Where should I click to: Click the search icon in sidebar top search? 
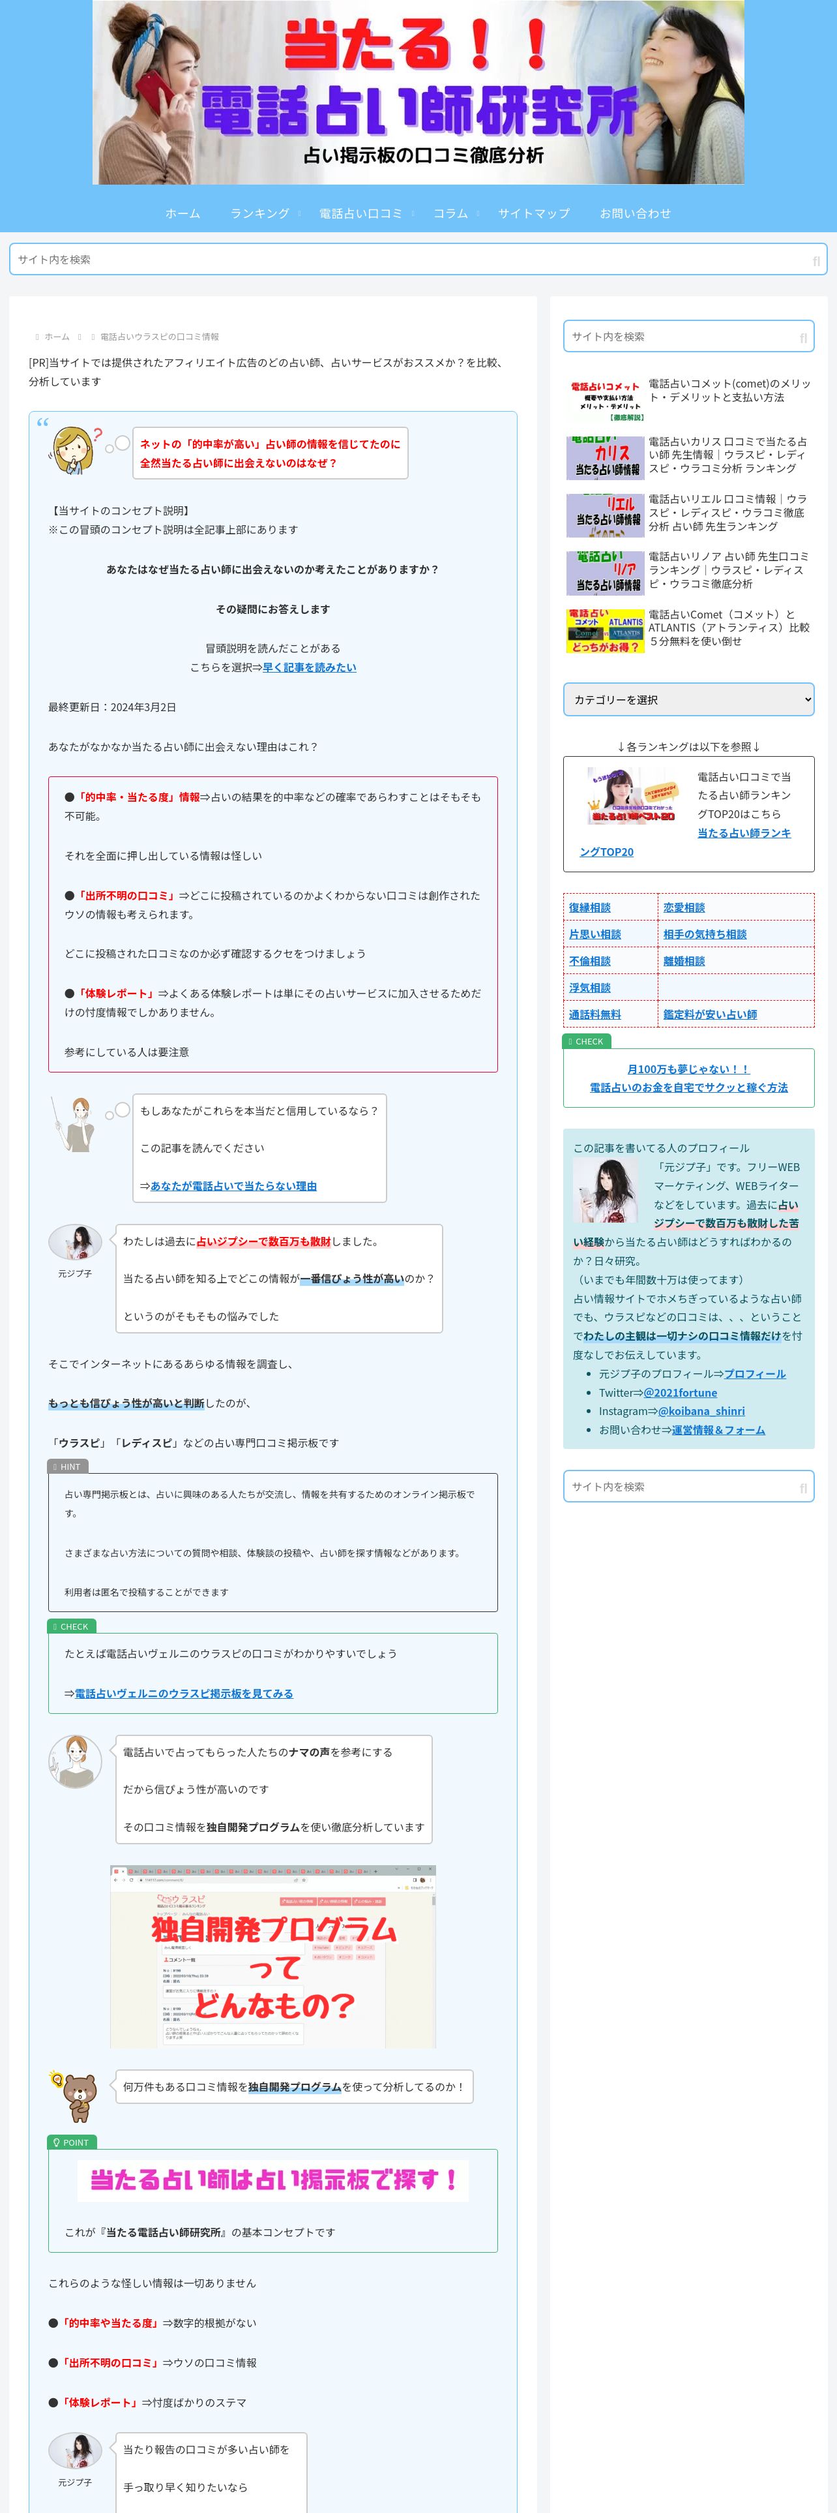coord(803,337)
